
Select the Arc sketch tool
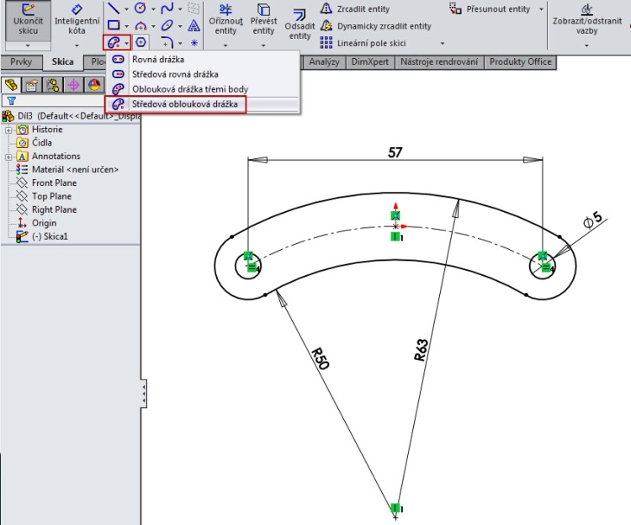tap(140, 26)
